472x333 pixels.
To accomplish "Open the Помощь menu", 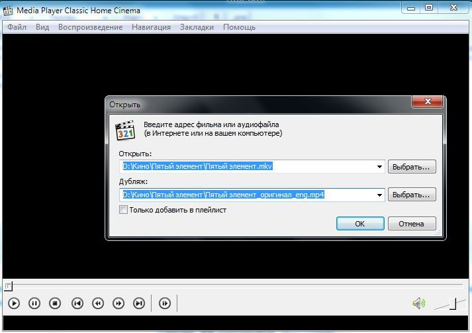I will (x=240, y=27).
